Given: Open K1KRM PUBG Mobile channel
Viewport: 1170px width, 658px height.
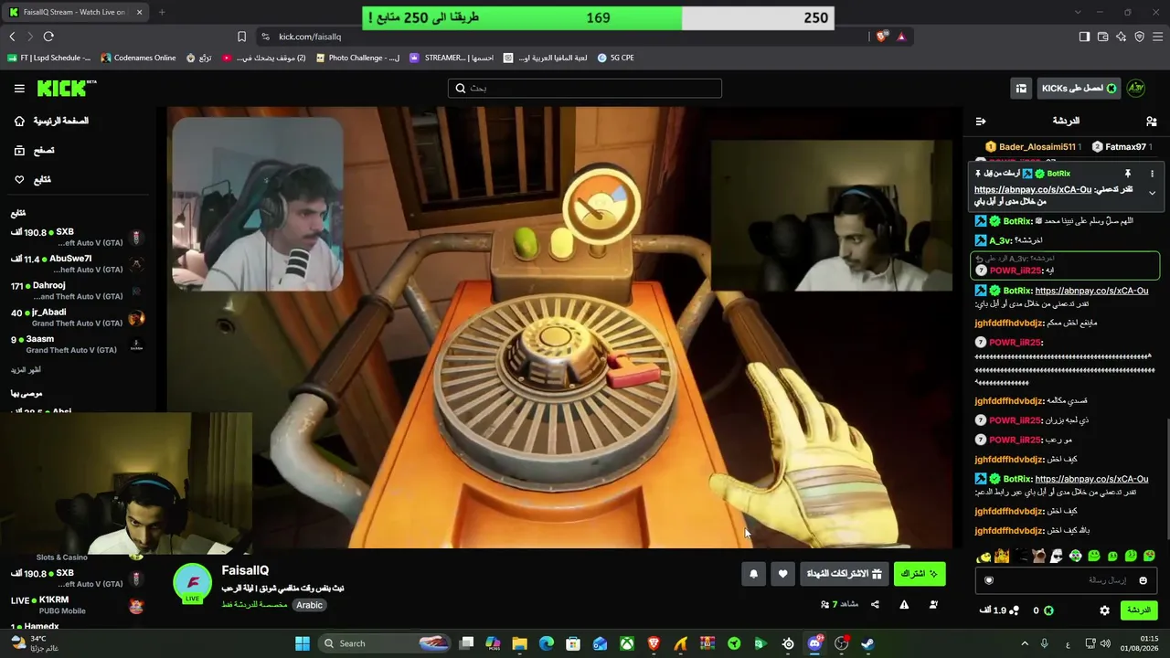Looking at the screenshot, I should (x=77, y=605).
